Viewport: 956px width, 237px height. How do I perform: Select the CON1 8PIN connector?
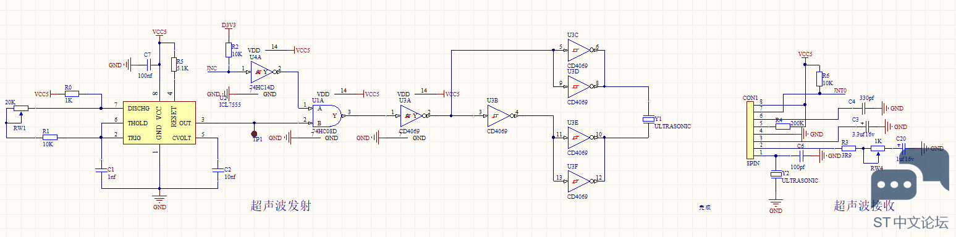750,130
